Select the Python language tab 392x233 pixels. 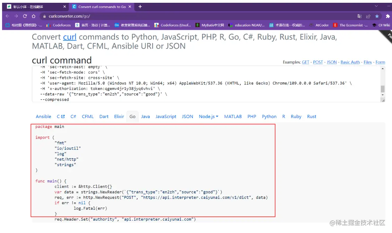pyautogui.click(x=269, y=116)
